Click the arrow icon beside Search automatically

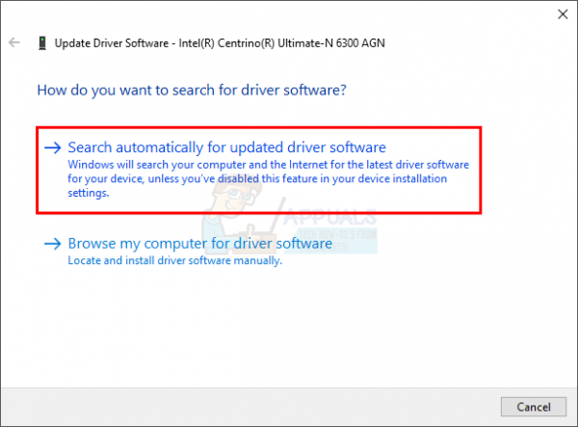(53, 147)
